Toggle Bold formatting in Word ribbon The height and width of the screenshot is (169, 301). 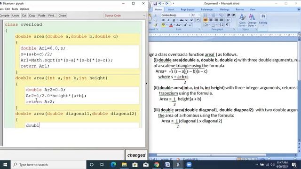tap(163, 20)
